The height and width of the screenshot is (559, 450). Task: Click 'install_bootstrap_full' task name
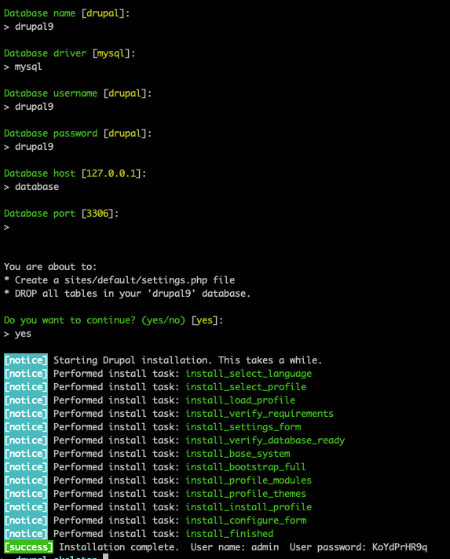tap(246, 467)
